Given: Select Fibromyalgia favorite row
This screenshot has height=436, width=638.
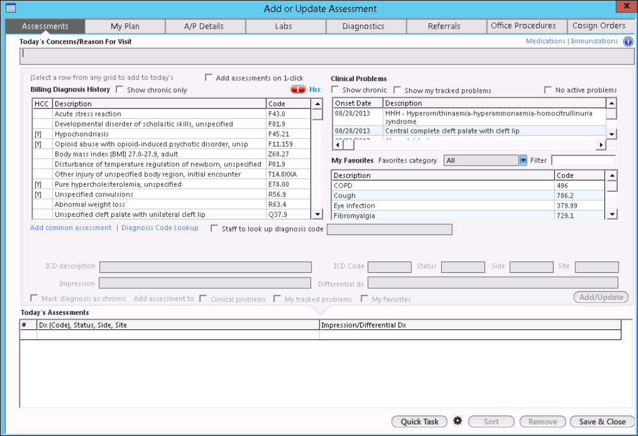Looking at the screenshot, I should point(469,216).
